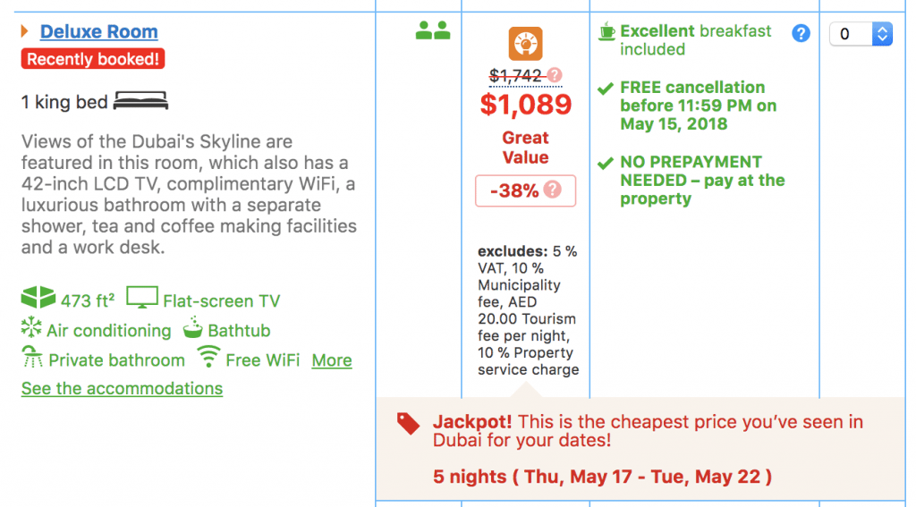Click the room quantity stepper arrows

pos(882,34)
